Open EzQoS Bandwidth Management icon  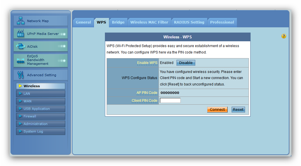click(x=21, y=60)
